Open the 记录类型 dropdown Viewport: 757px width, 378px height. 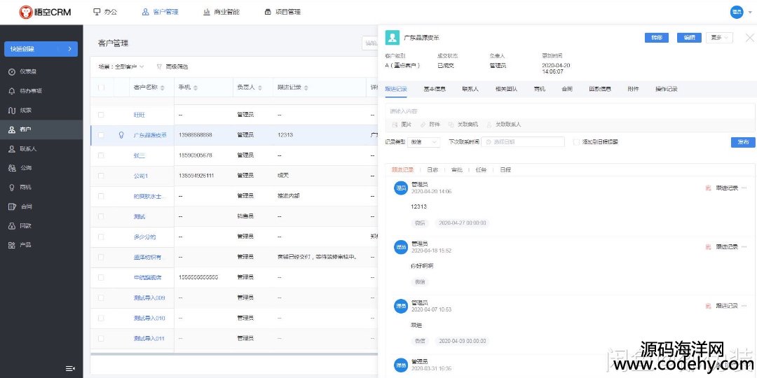pyautogui.click(x=425, y=142)
